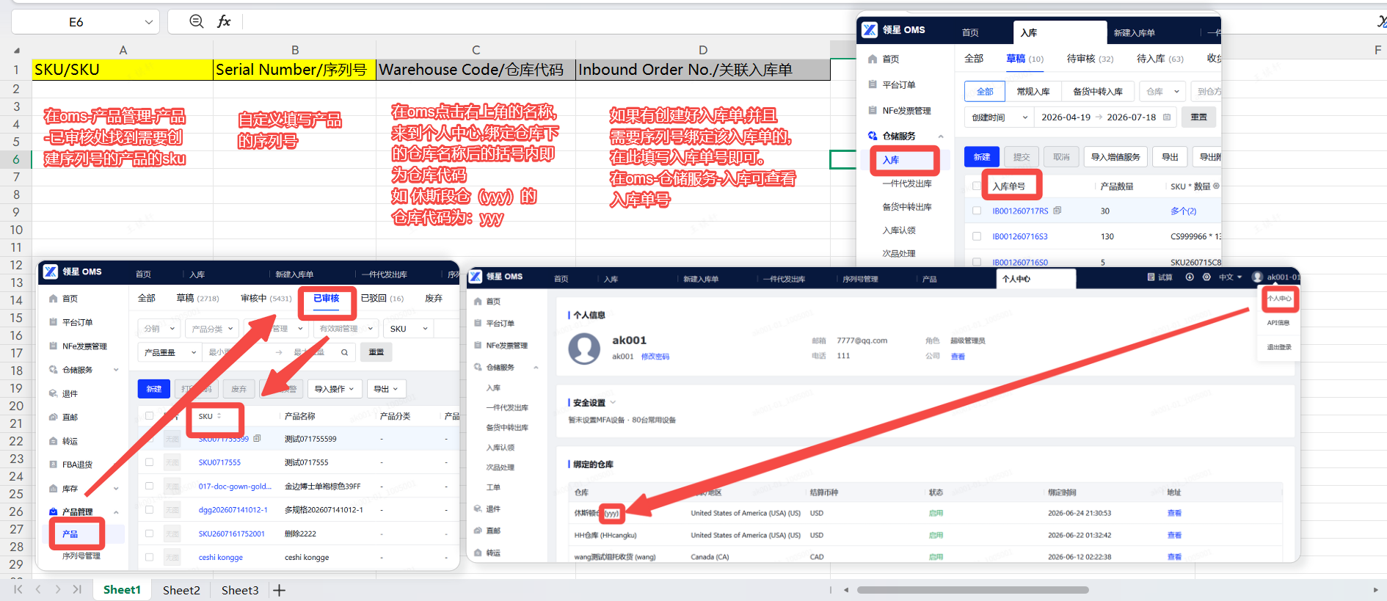Image resolution: width=1387 pixels, height=601 pixels.
Task: Open the 仓库 dropdown in the inbound list picture
Action: 1162,92
